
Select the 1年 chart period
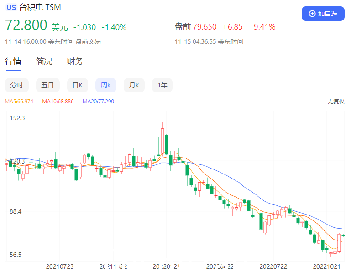(162, 85)
